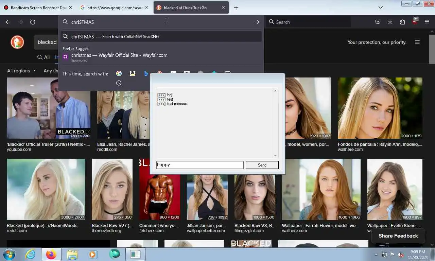Image resolution: width=435 pixels, height=261 pixels.
Task: Open the Pocket save icon in toolbar
Action: tap(378, 22)
